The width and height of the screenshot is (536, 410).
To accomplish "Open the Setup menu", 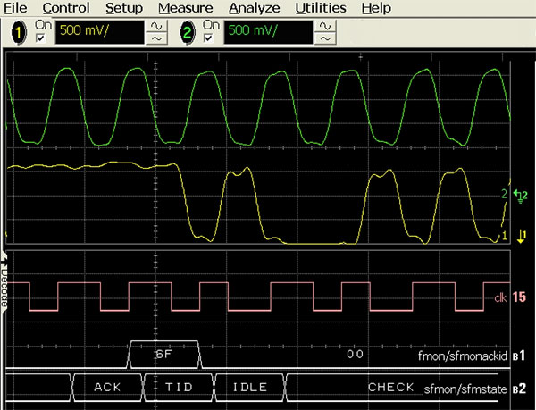I will pos(124,7).
